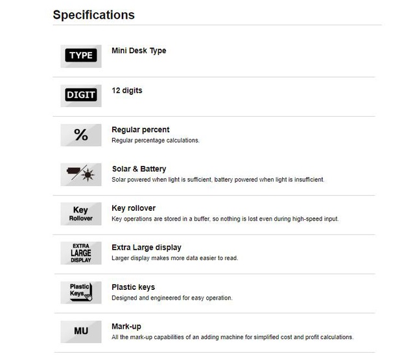Click the solar powered description text
415x356 pixels.
[218, 180]
